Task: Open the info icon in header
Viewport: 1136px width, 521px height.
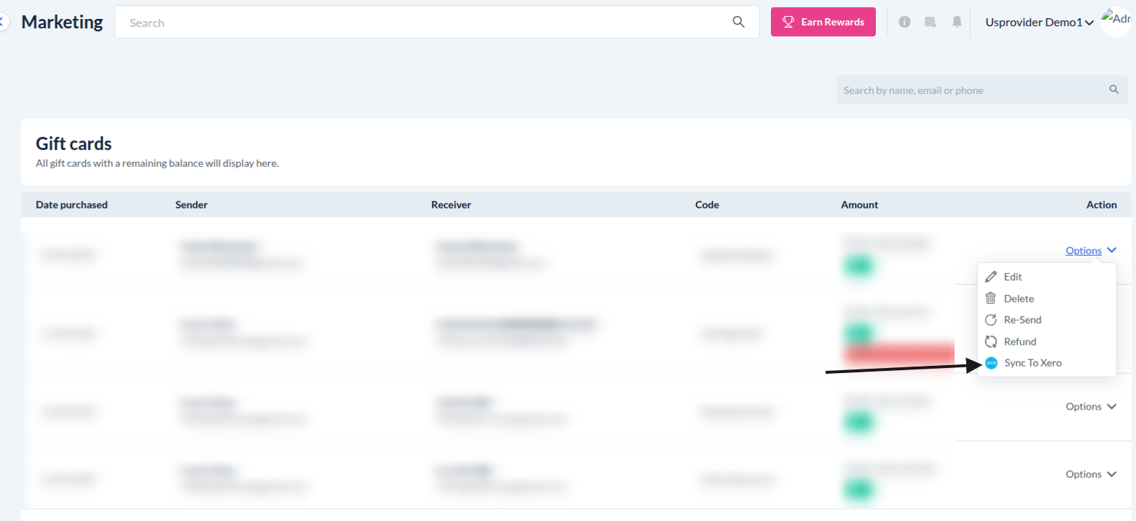Action: click(905, 22)
